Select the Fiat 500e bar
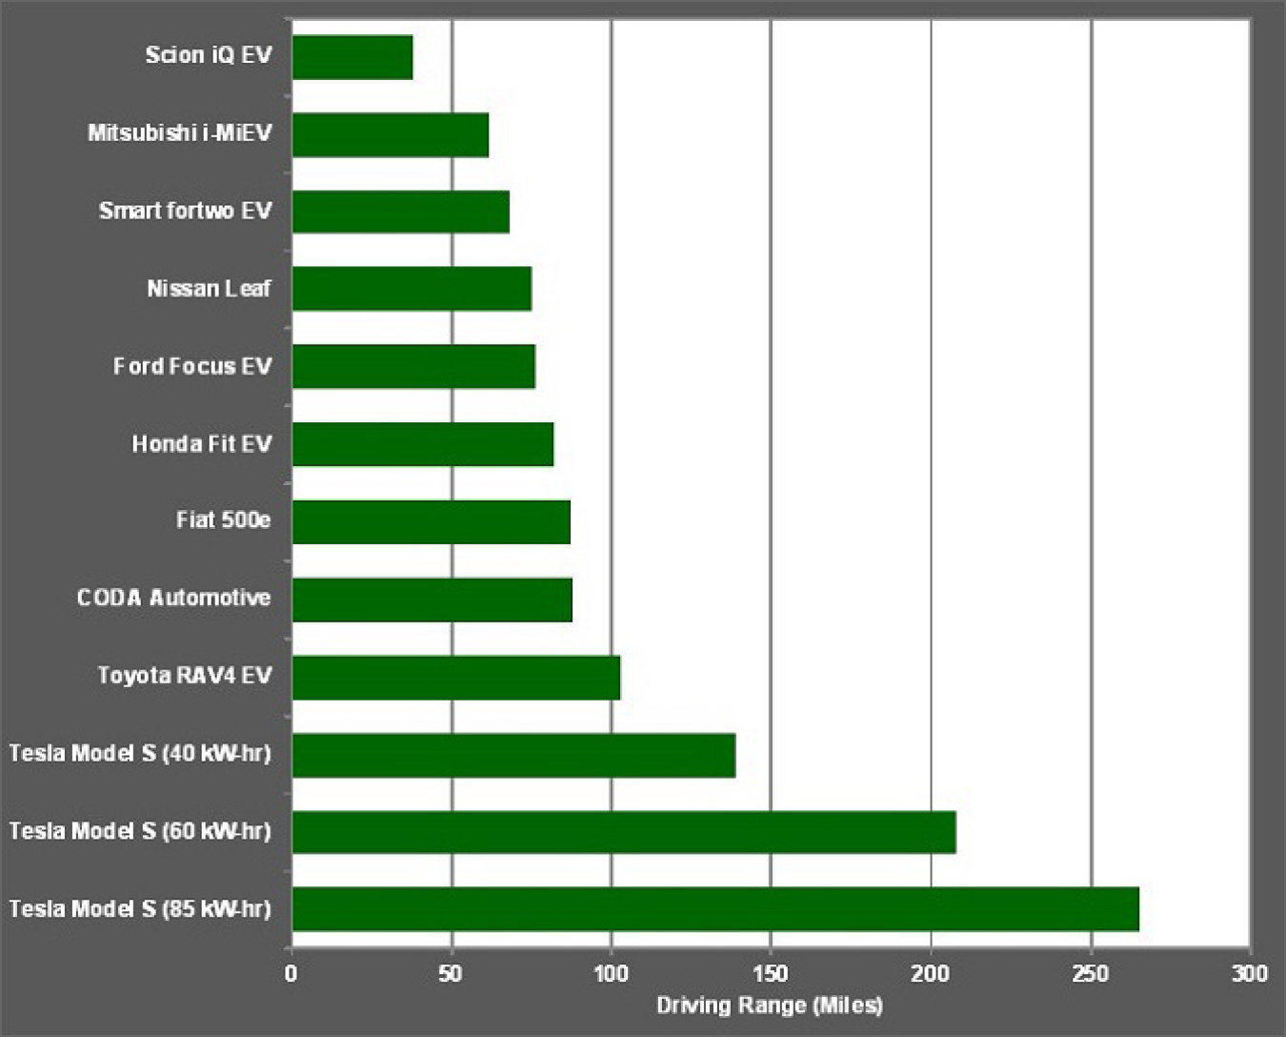 (x=432, y=522)
